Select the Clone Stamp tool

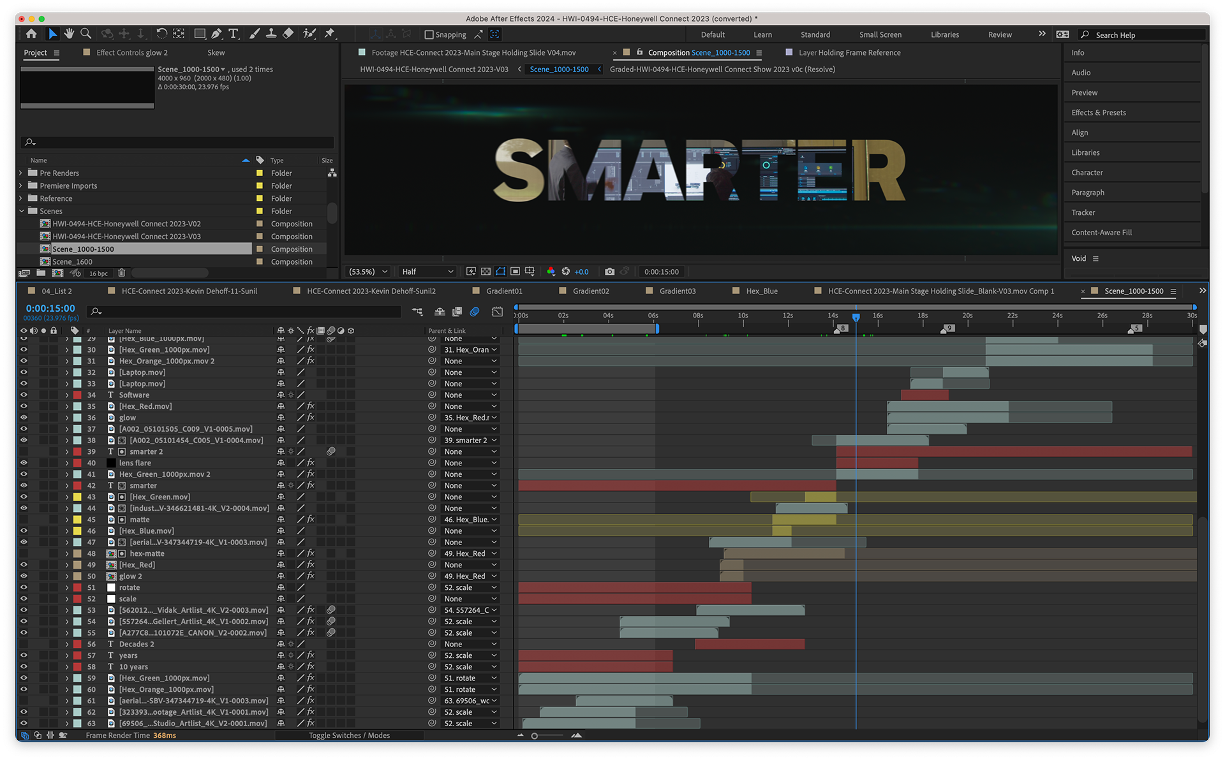(x=271, y=34)
